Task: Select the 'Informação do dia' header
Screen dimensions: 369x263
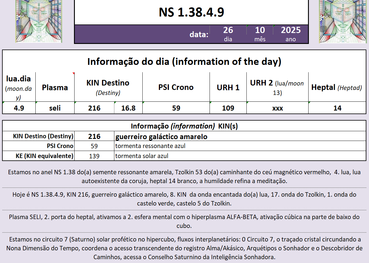Action: pos(184,62)
